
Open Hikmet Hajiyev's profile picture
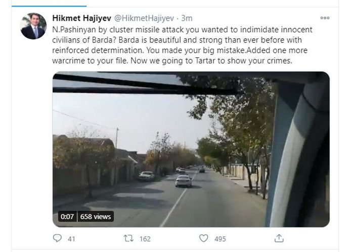point(33,26)
